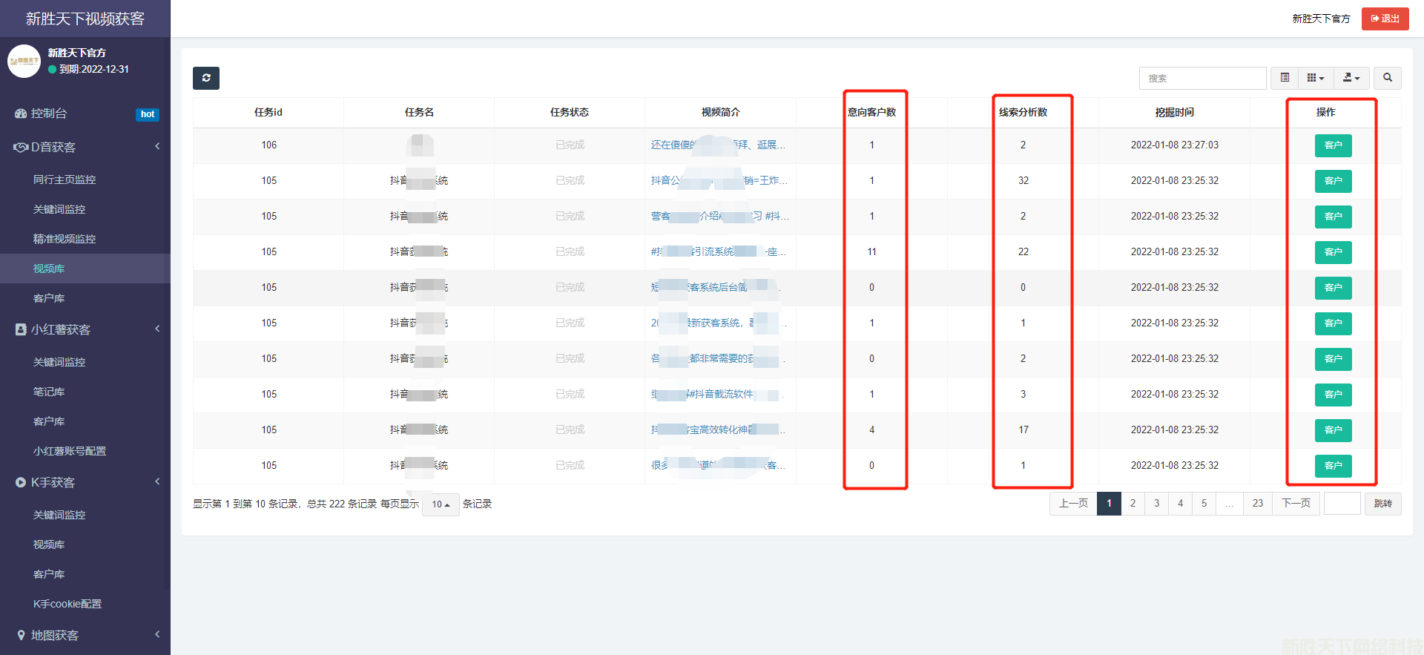This screenshot has height=655, width=1424.
Task: Click the 新胜天下官方 avatar in sidebar
Action: pos(24,61)
